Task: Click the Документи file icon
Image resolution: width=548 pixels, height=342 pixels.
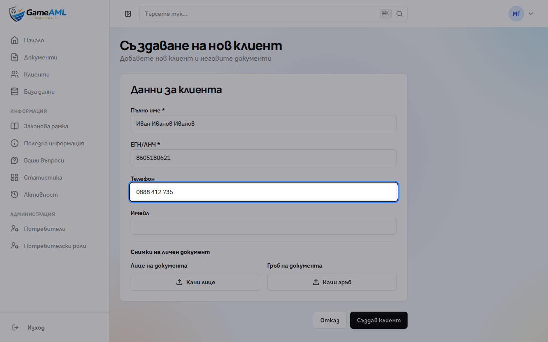Action: (x=15, y=57)
